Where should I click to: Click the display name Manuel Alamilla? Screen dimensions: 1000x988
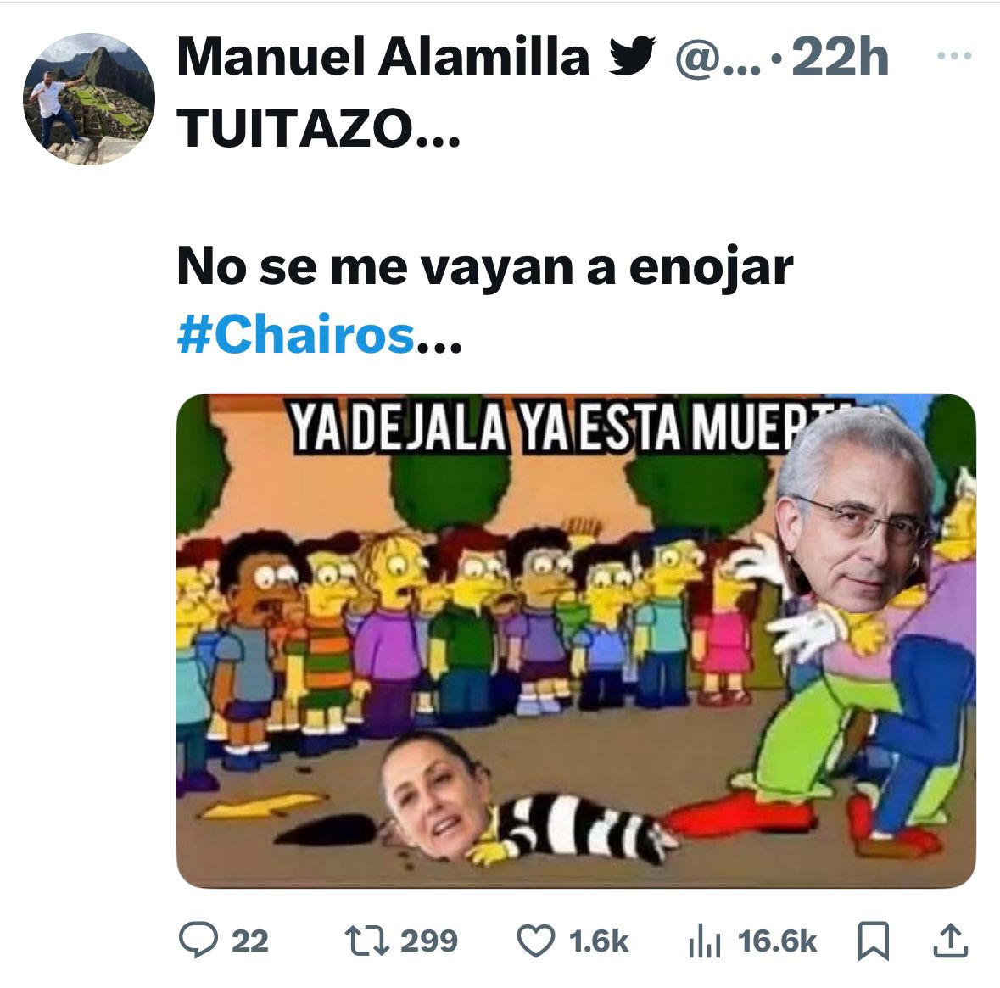tap(383, 57)
